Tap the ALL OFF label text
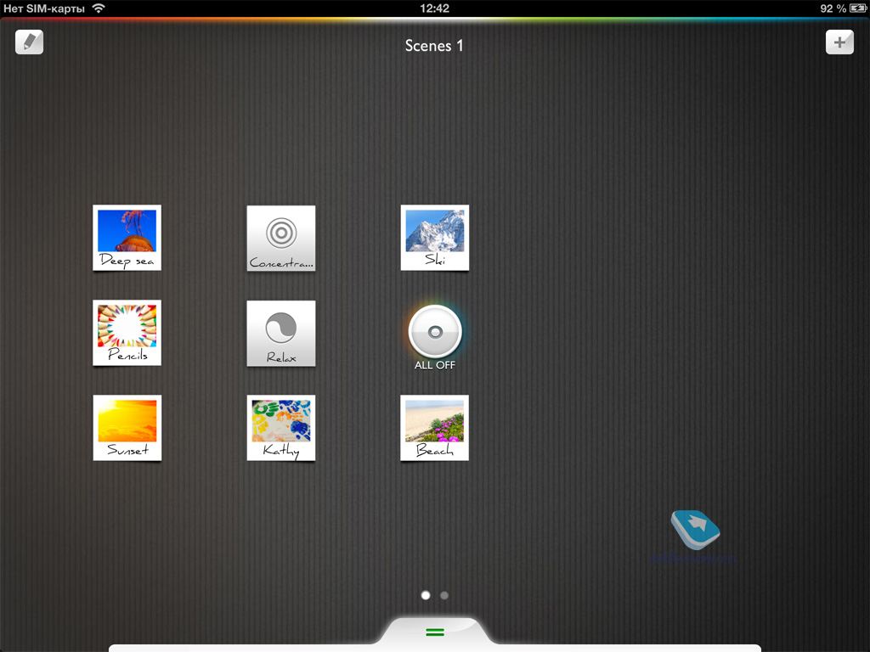 click(x=435, y=365)
